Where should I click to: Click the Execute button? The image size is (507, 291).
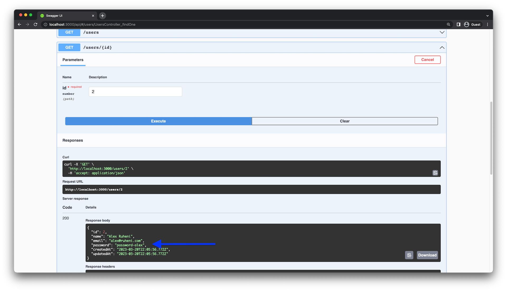158,121
